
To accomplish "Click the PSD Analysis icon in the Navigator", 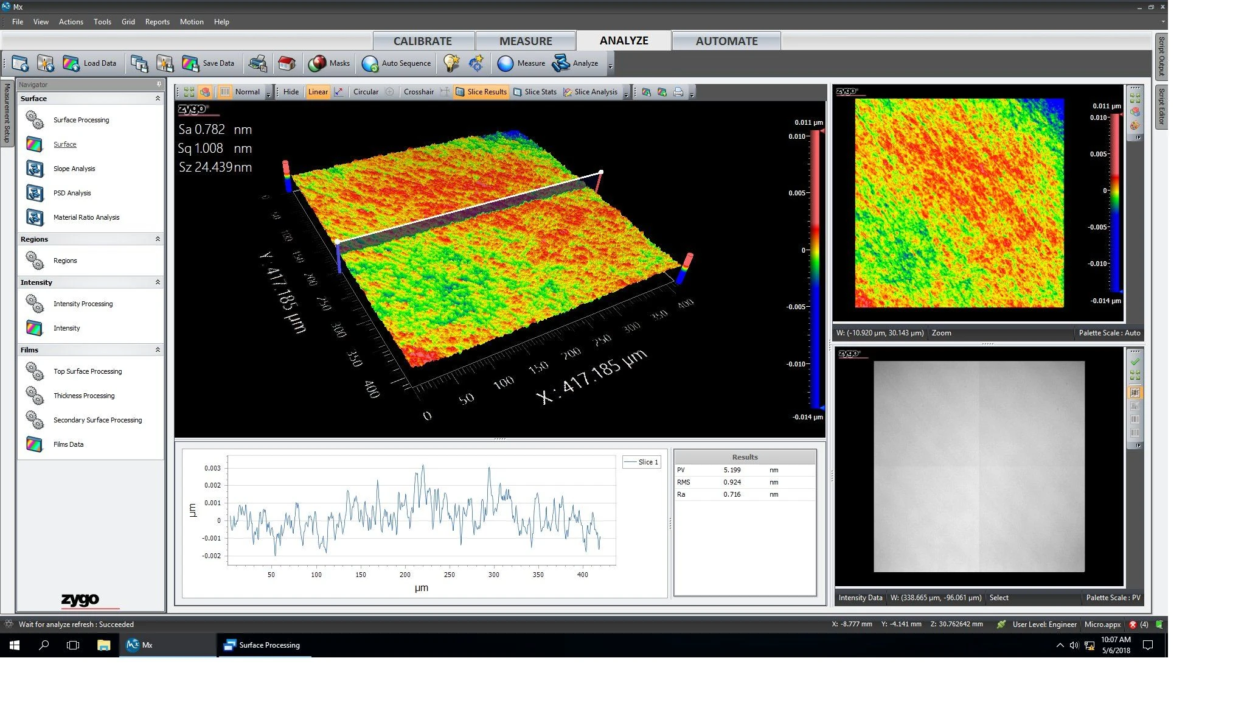I will [x=35, y=193].
